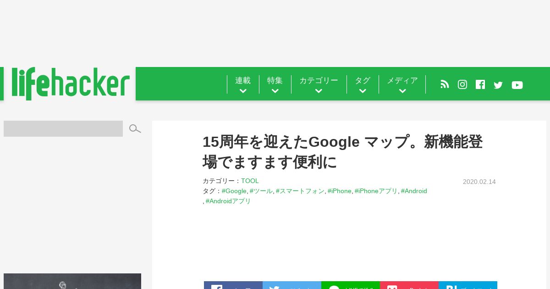
Task: Open the Twitter icon in header
Action: [498, 85]
